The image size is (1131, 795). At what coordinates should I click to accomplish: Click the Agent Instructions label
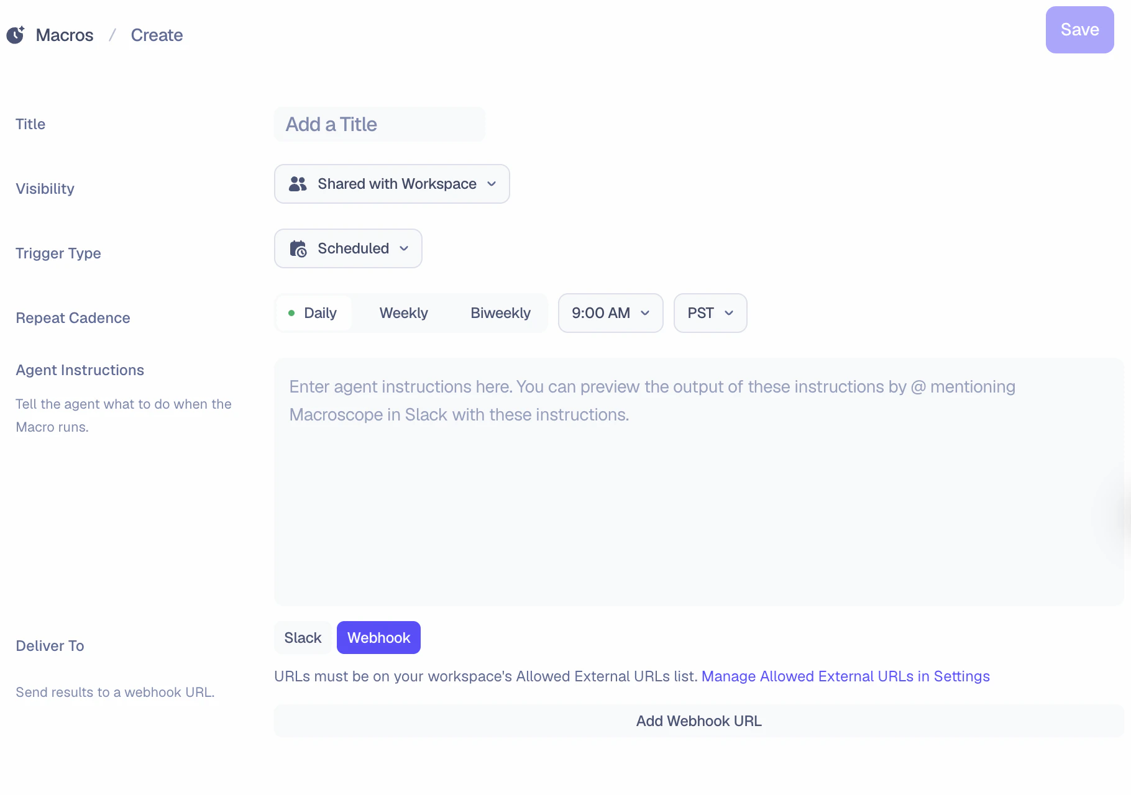click(x=80, y=370)
